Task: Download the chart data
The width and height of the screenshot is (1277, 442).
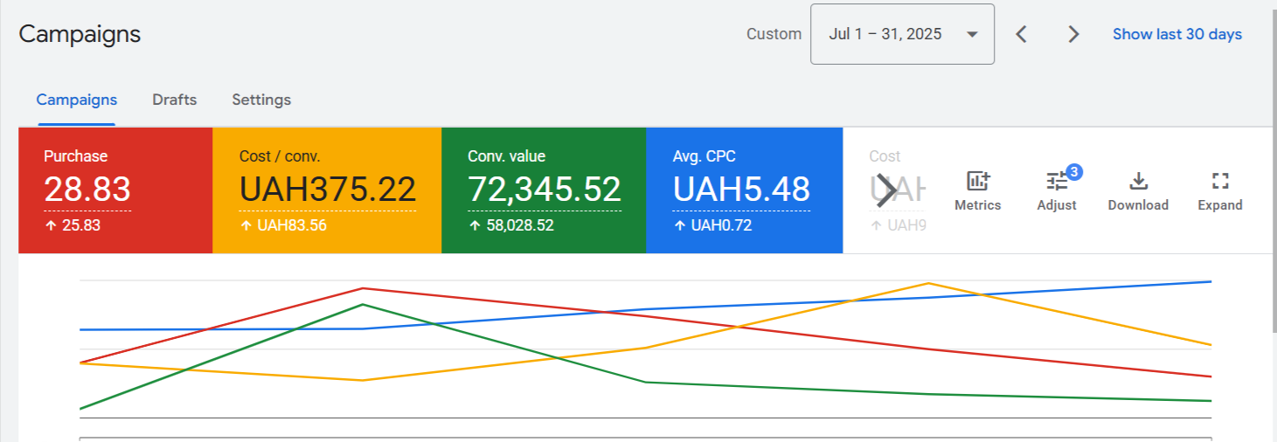Action: [x=1137, y=191]
